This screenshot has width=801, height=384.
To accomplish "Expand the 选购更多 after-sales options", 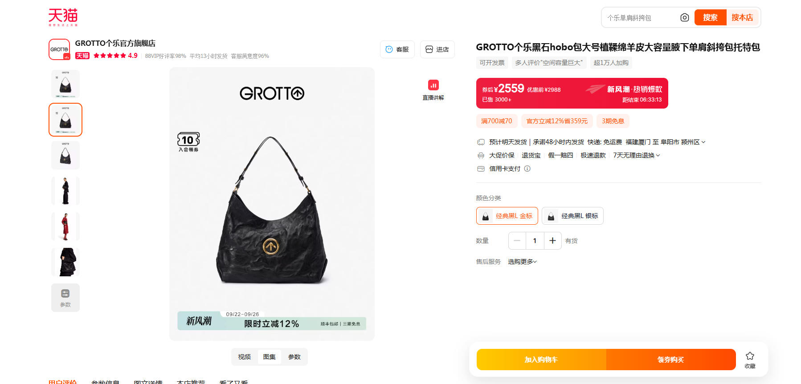I will pos(522,262).
